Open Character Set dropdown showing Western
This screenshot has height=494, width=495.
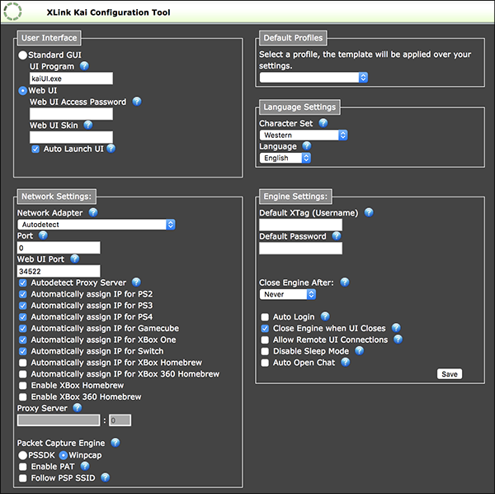(304, 135)
